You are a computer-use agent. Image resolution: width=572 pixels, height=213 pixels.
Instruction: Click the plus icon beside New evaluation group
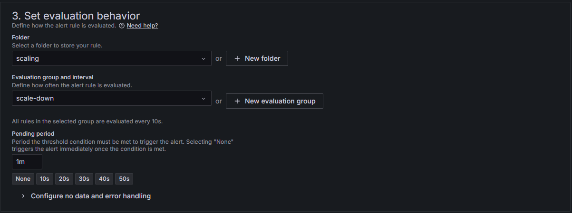point(237,101)
